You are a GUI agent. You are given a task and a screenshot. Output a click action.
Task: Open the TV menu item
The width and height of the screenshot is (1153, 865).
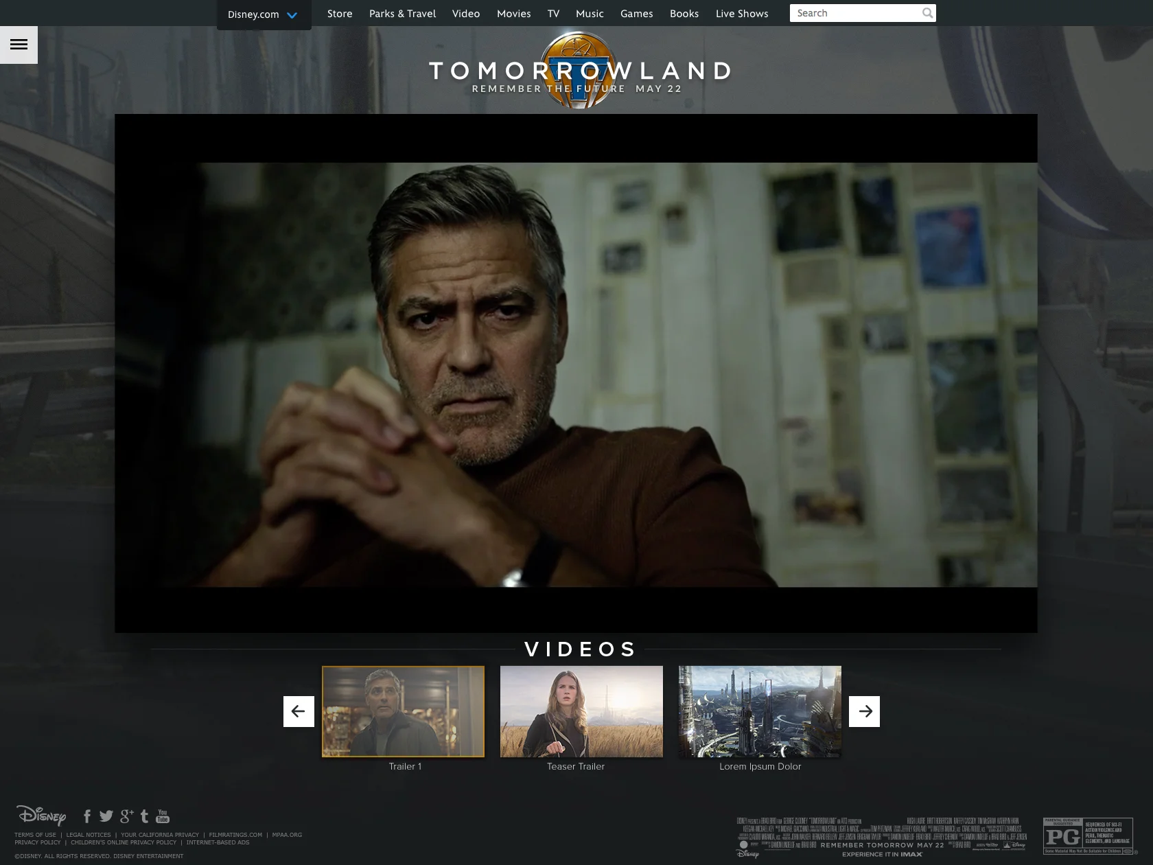click(553, 14)
